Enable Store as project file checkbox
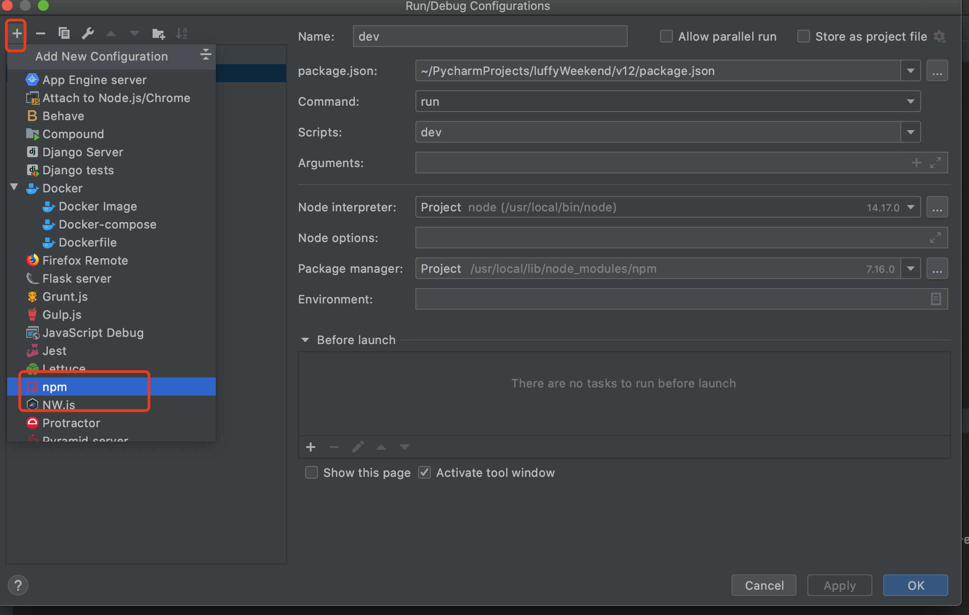Viewport: 969px width, 615px height. point(804,37)
